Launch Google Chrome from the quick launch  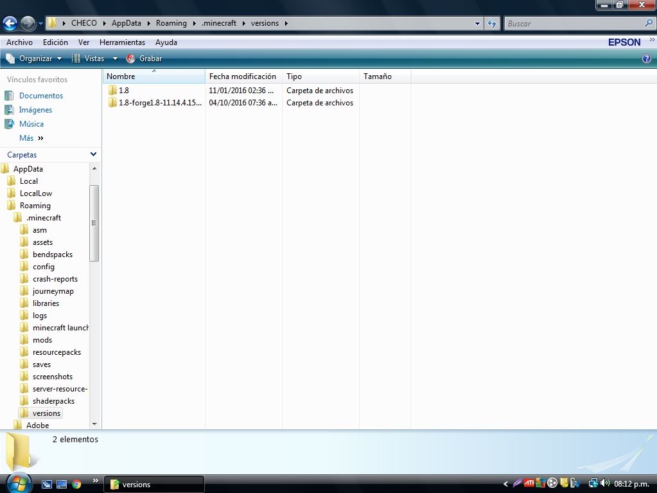click(x=76, y=484)
